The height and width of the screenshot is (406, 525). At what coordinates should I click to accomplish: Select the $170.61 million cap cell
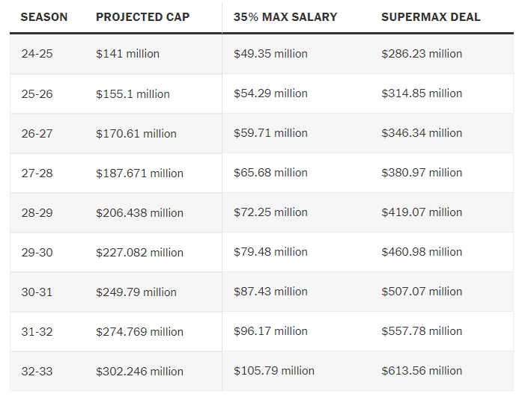pos(136,134)
